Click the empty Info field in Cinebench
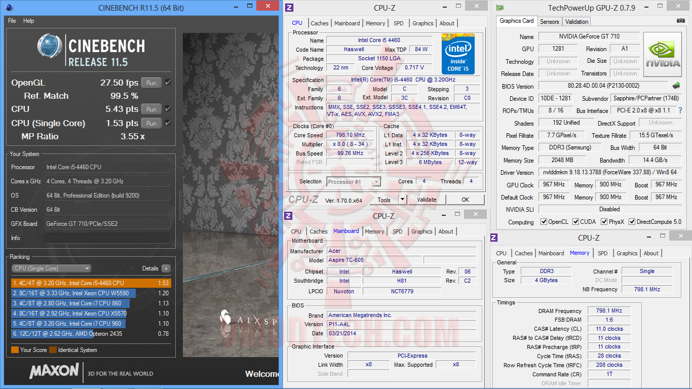 coord(107,238)
